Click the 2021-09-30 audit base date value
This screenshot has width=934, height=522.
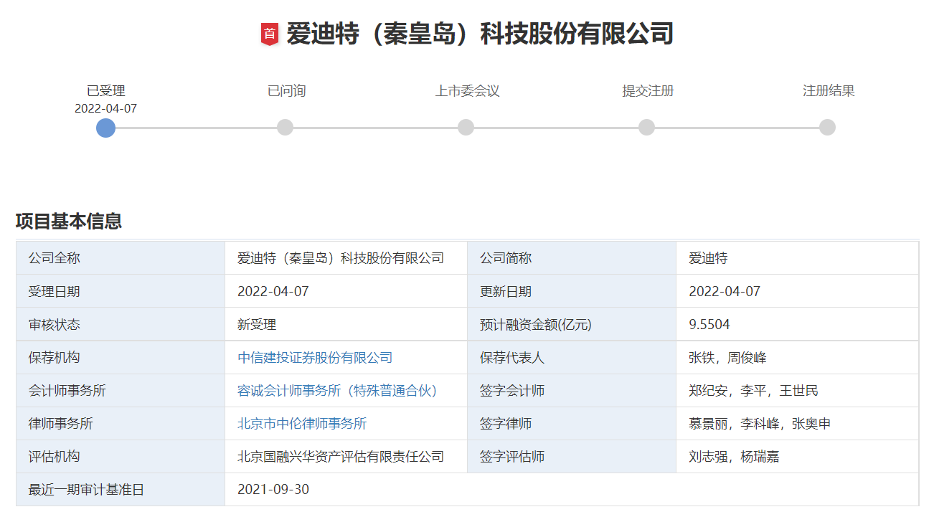click(x=273, y=490)
